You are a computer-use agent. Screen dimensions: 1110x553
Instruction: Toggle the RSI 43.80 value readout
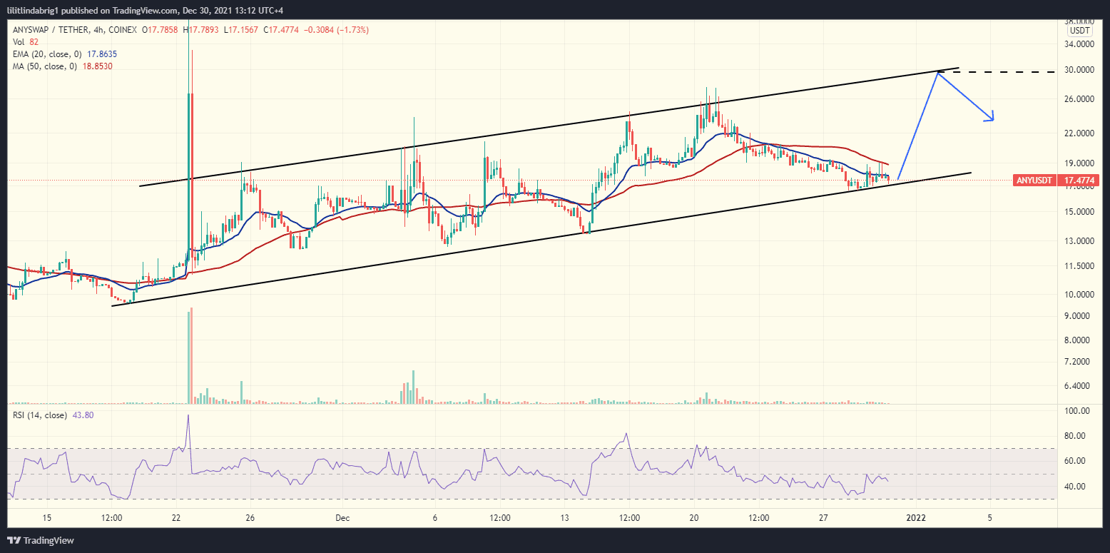[83, 415]
